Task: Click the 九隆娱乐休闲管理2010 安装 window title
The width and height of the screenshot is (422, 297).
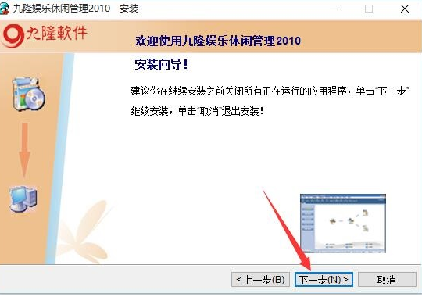Action: (x=76, y=9)
